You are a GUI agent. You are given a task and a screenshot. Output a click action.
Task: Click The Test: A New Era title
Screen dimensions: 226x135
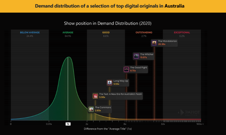[121, 94]
